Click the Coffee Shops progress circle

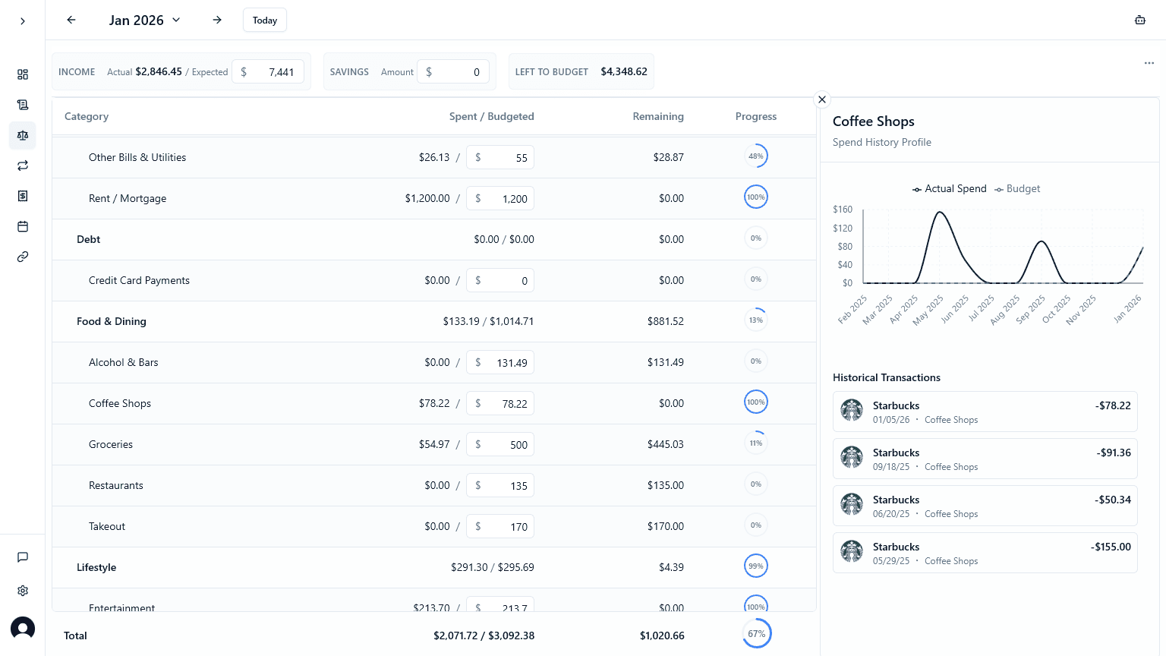(x=756, y=402)
